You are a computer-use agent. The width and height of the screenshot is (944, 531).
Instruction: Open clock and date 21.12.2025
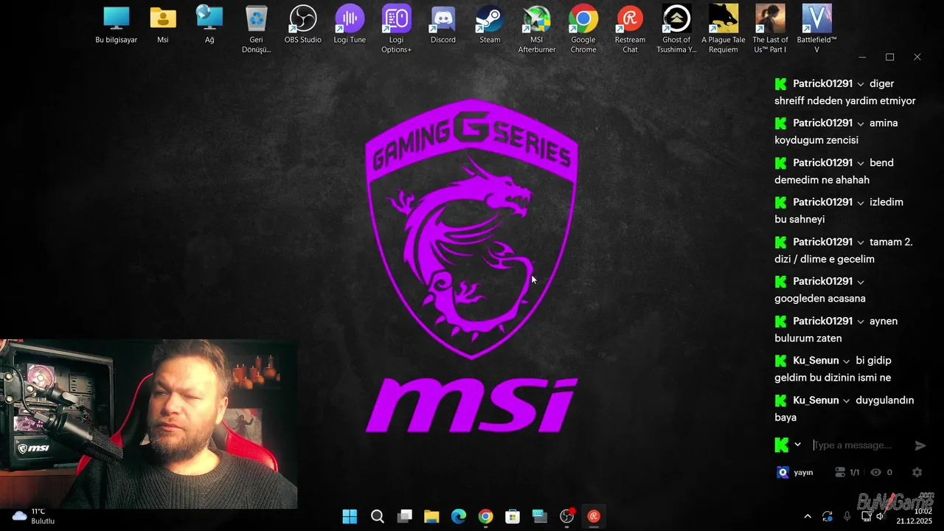[x=914, y=516]
